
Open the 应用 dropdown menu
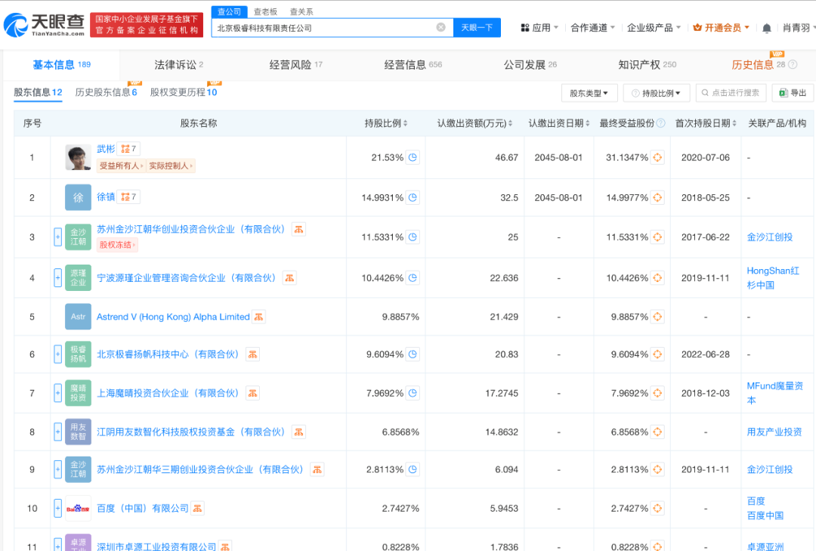point(539,28)
